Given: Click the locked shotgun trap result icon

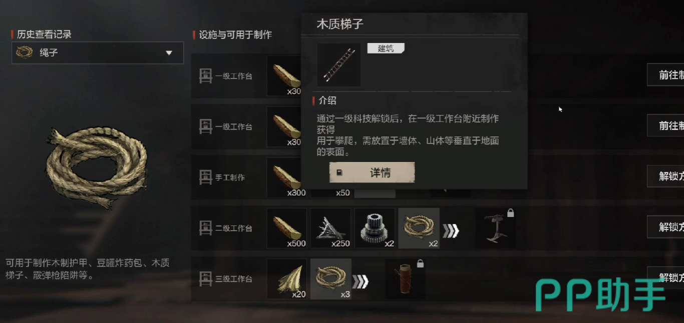Looking at the screenshot, I should (495, 228).
